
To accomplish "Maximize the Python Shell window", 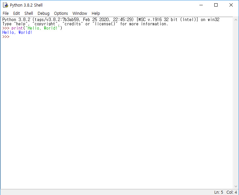I will point(216,5).
